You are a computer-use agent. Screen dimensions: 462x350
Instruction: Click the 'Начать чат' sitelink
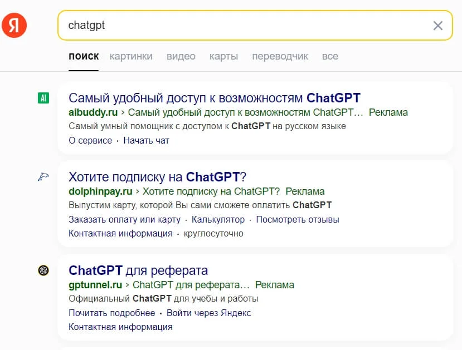point(147,141)
